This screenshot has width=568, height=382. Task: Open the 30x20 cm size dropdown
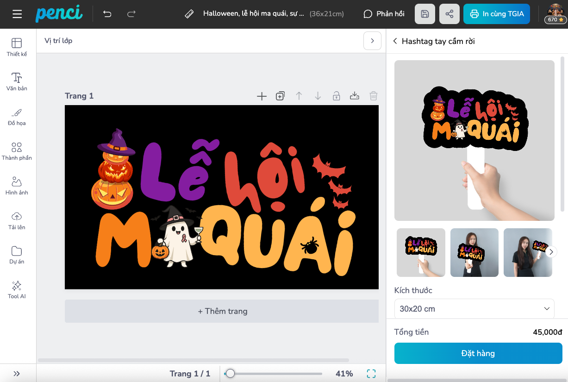coord(474,309)
